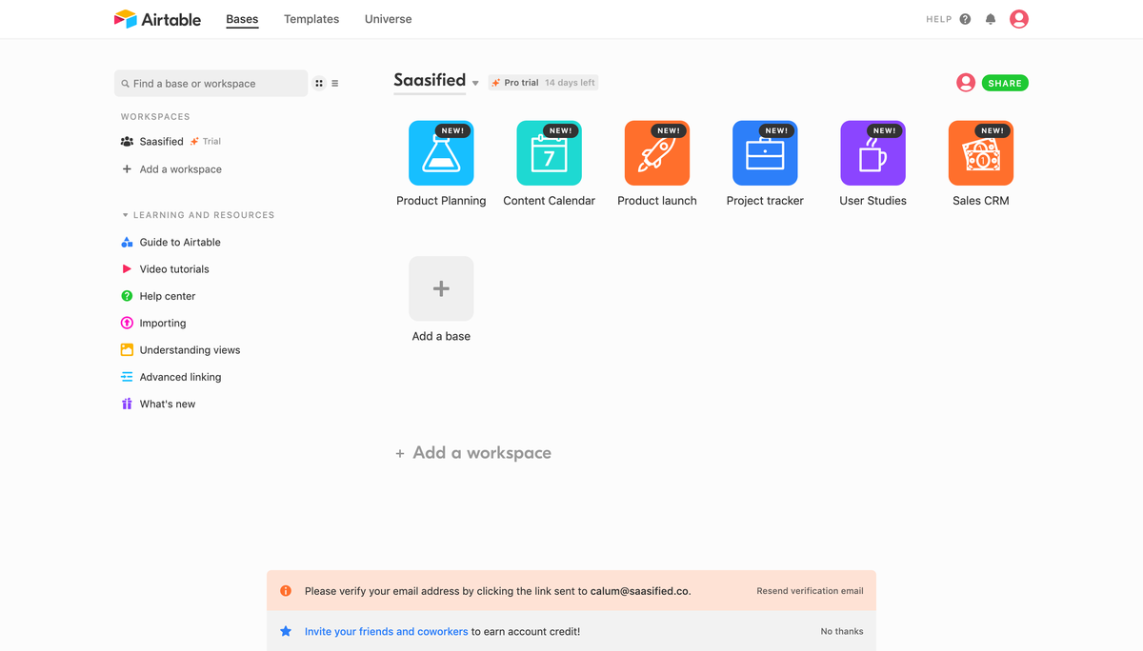Click the Product launch base label
This screenshot has height=651, width=1143.
point(657,201)
